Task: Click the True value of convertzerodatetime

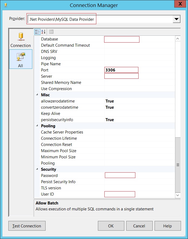Action: 110,107
